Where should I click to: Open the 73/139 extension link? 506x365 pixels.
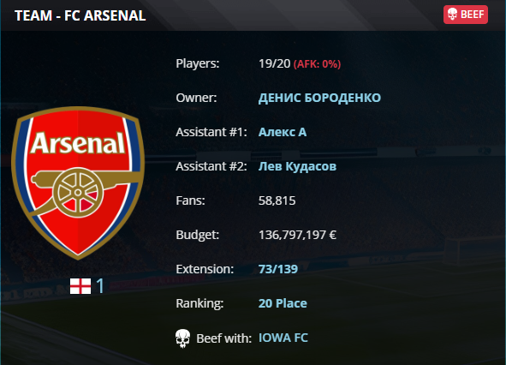pos(278,269)
